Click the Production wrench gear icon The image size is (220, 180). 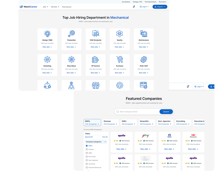pos(71,34)
